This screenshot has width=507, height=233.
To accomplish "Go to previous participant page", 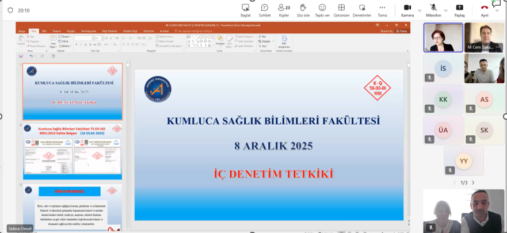I will [x=454, y=182].
